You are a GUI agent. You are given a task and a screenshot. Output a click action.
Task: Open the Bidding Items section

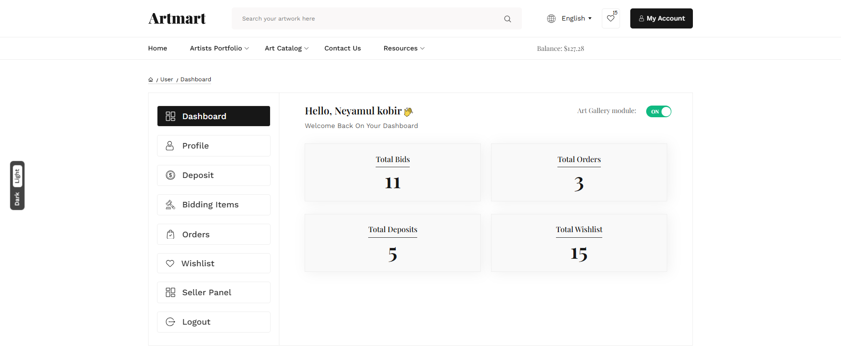point(214,205)
